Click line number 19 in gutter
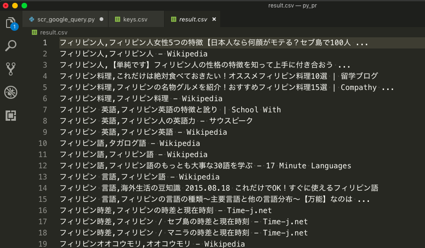 pos(43,244)
